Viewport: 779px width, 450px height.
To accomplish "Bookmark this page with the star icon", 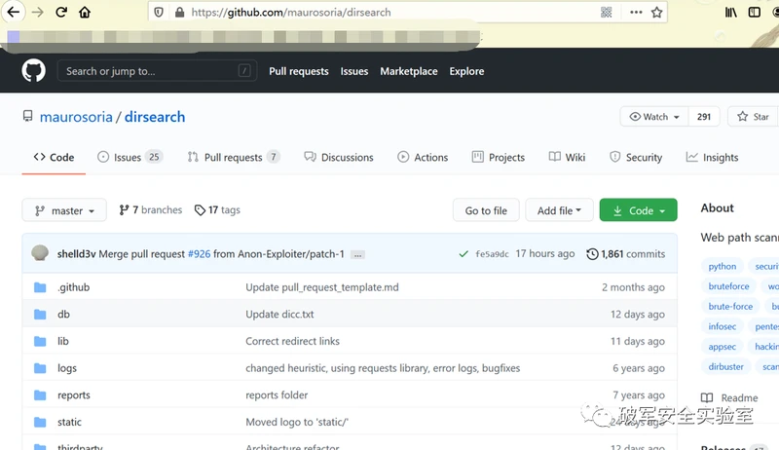I will coord(656,13).
